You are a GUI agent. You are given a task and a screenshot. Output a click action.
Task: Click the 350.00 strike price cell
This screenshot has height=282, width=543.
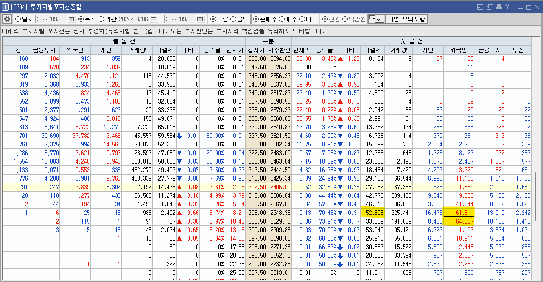tap(256, 59)
